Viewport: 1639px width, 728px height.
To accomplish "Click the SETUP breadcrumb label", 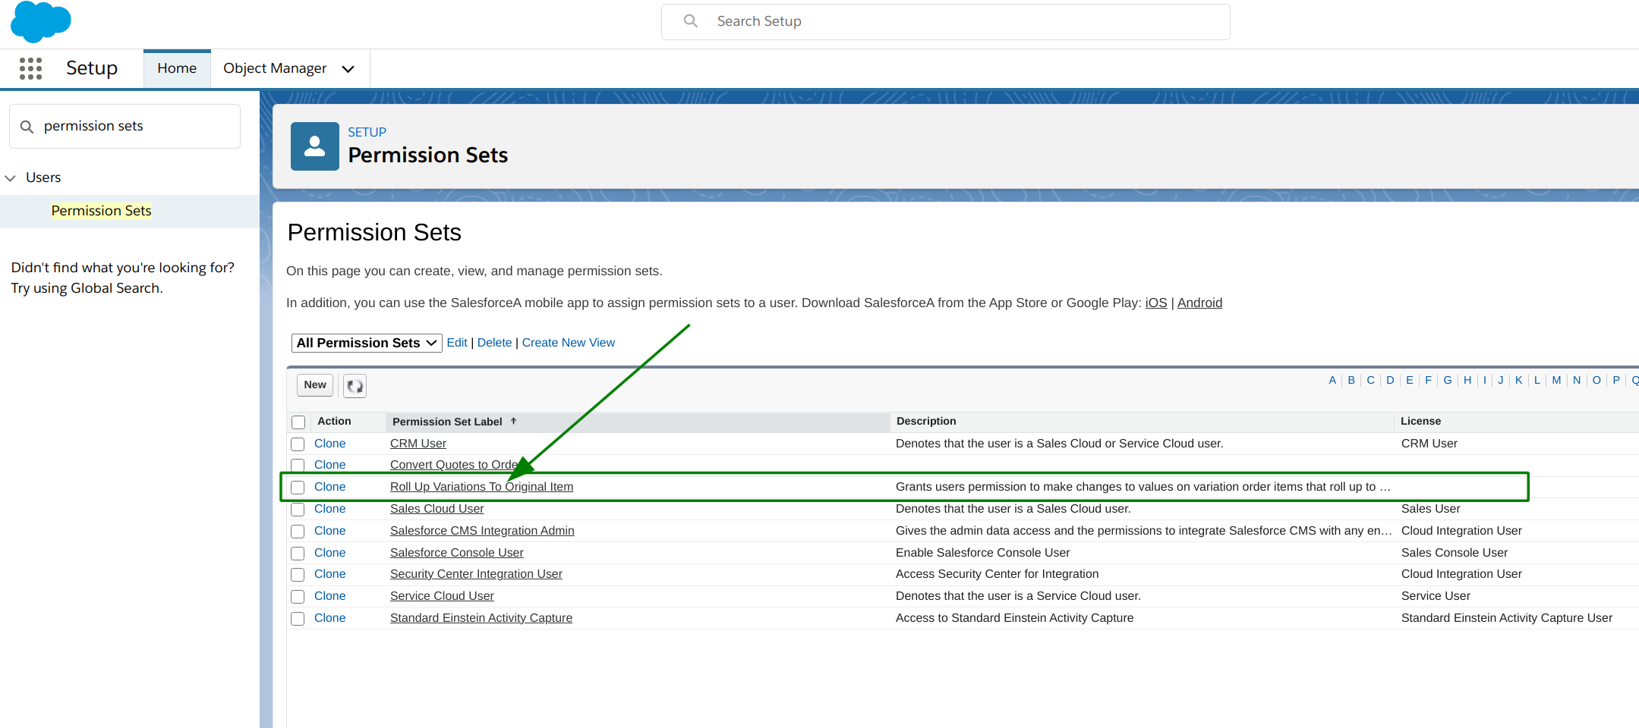I will 367,132.
